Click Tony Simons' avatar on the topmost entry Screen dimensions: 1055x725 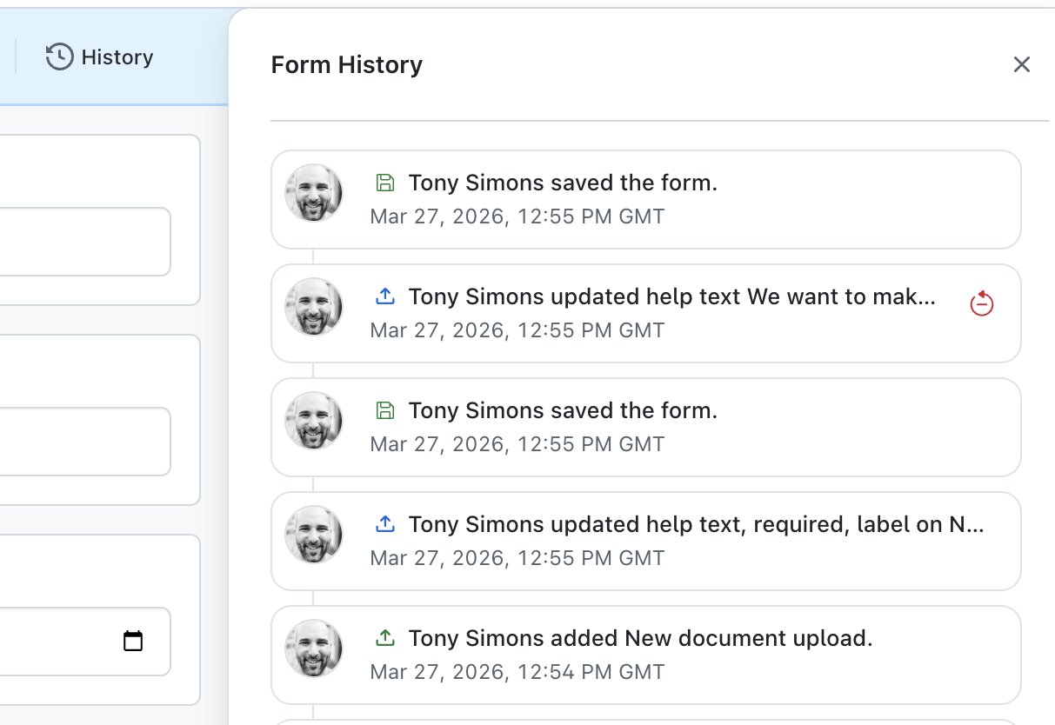(x=314, y=193)
